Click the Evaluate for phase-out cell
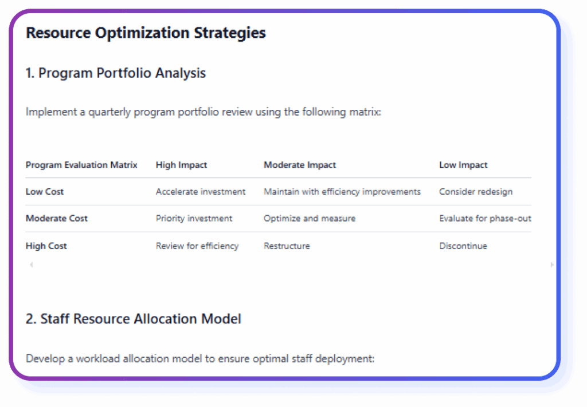Viewport: 587px width, 407px height. (485, 218)
